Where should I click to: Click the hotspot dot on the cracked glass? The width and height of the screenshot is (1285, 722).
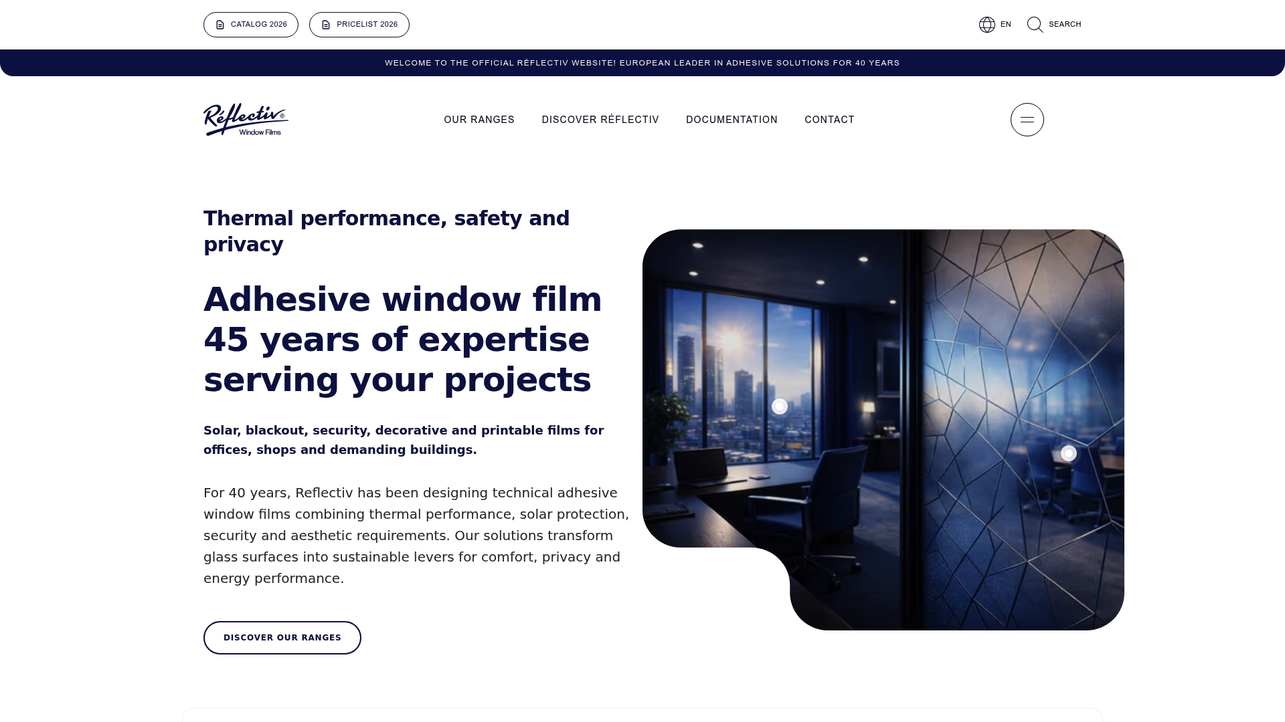click(x=1068, y=453)
